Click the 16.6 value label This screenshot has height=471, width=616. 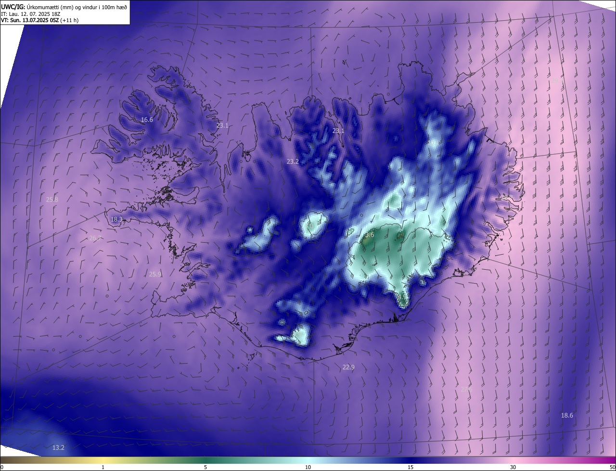[x=147, y=120]
